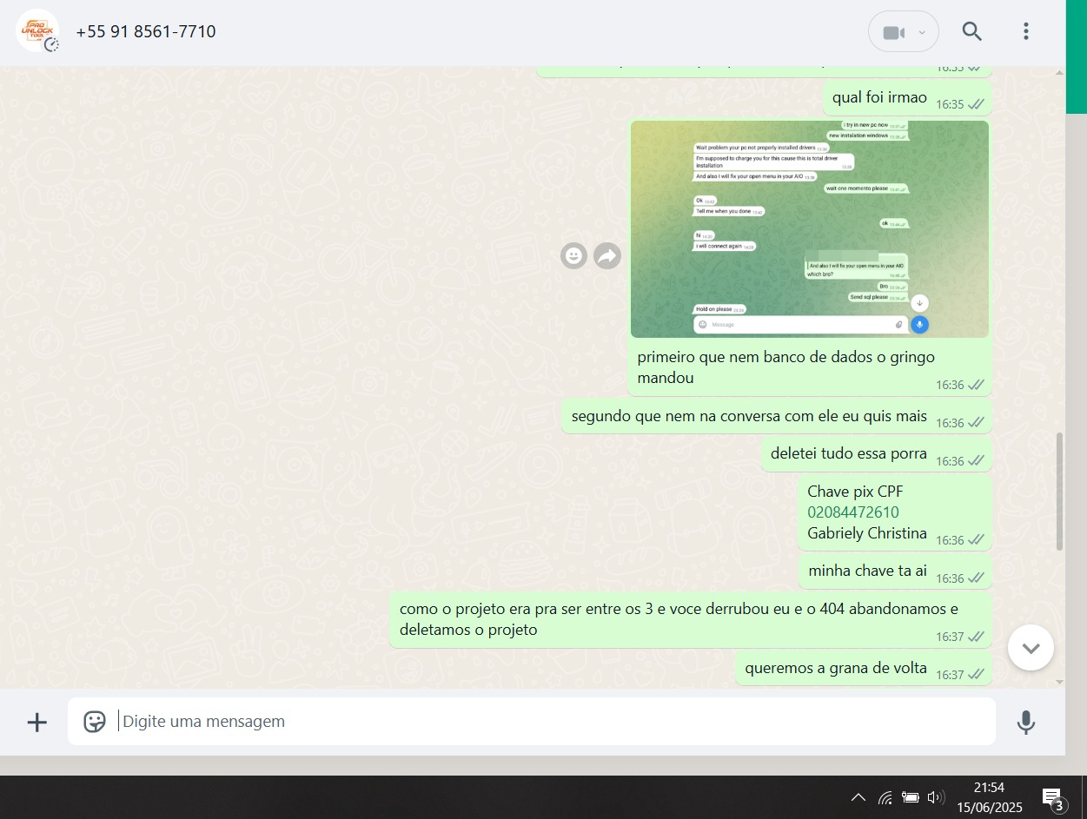This screenshot has width=1087, height=819.
Task: Show hidden system tray icons
Action: tap(858, 797)
